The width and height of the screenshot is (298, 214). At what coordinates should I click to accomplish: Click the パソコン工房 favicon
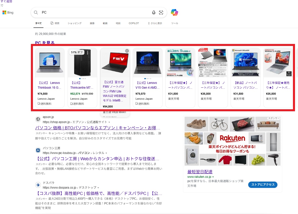(38, 150)
